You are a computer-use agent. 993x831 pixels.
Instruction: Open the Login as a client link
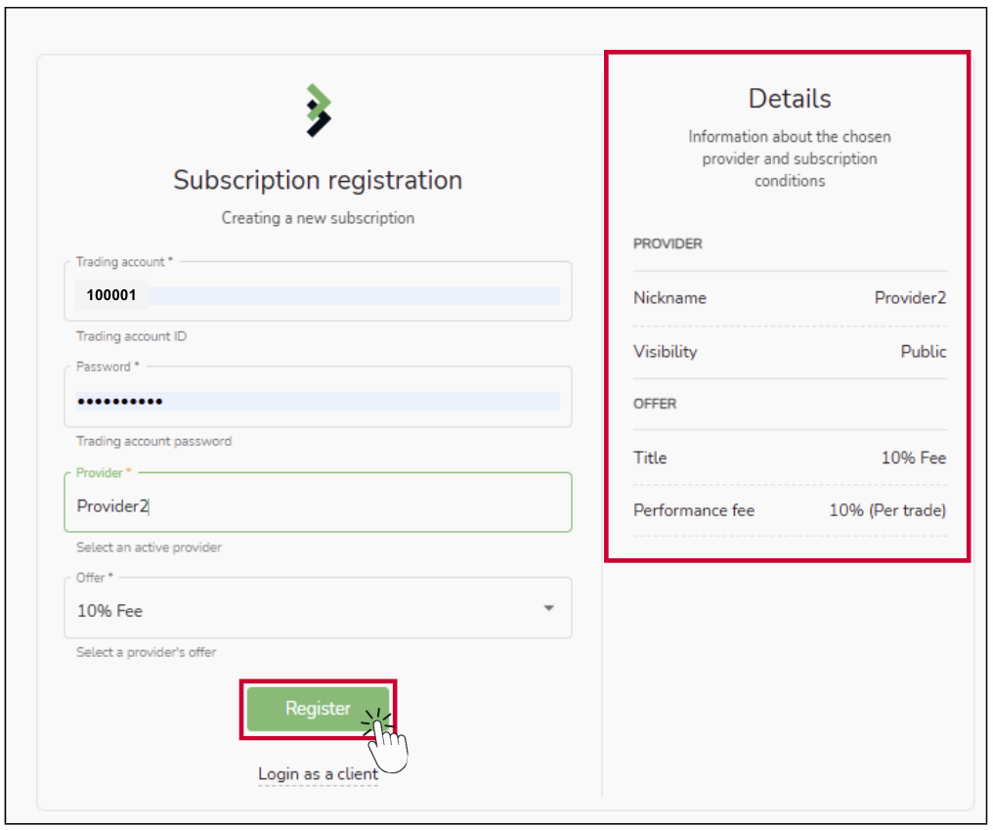318,774
